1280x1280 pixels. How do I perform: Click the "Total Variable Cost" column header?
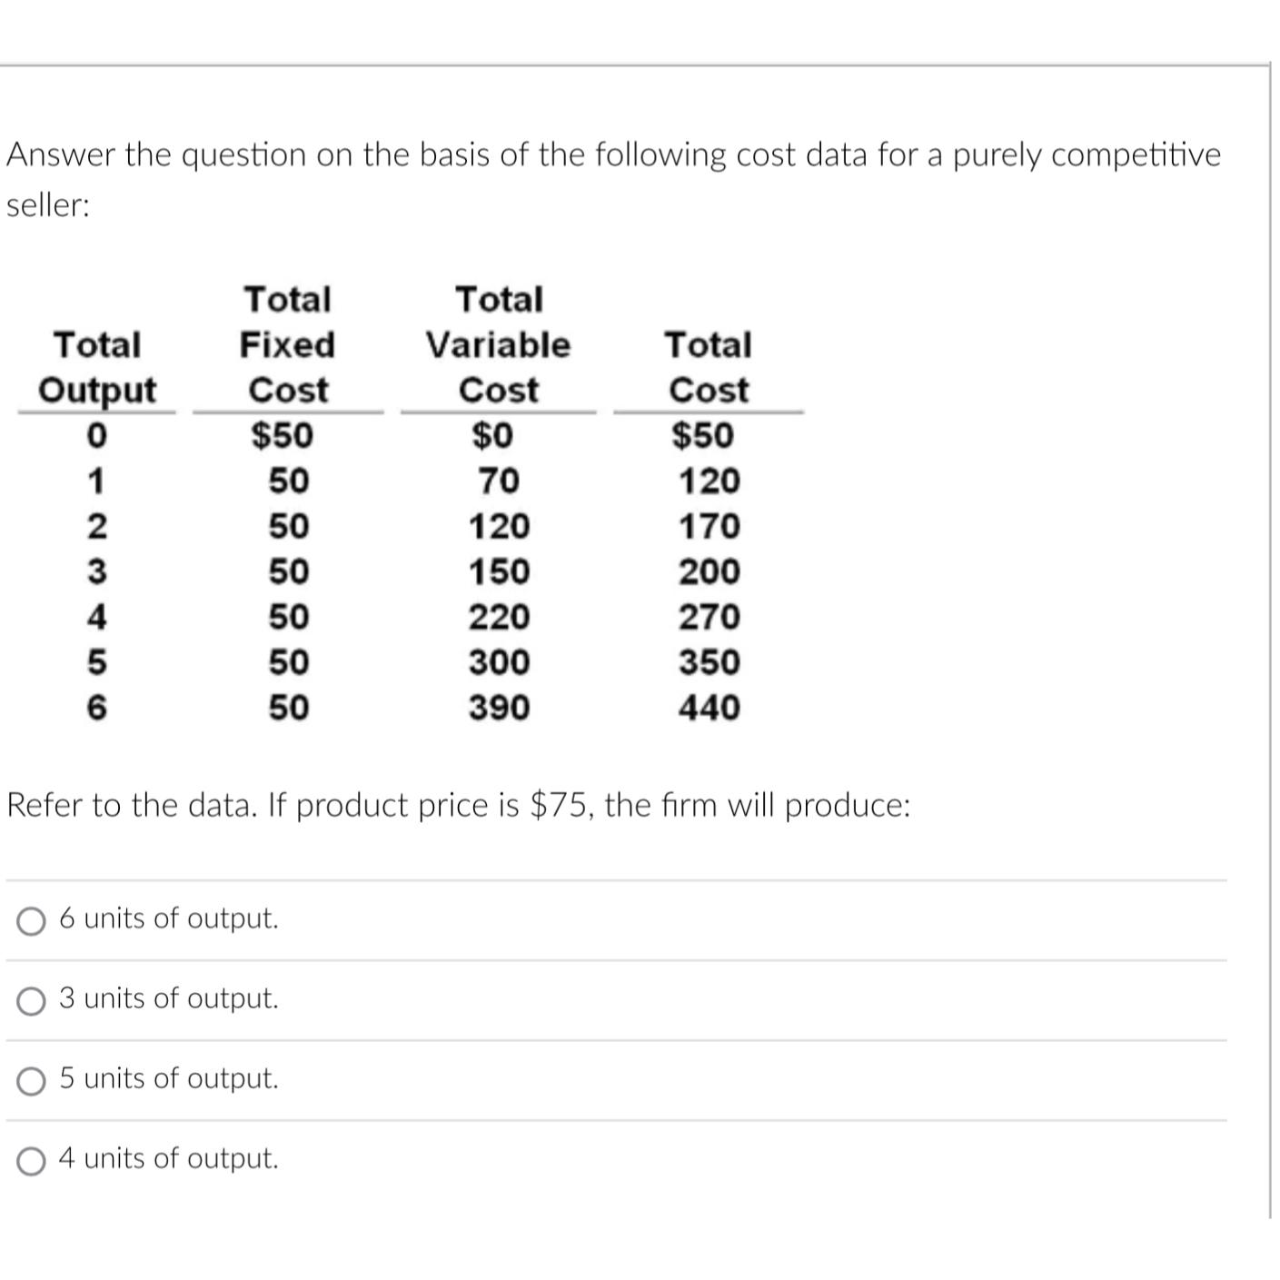point(499,344)
